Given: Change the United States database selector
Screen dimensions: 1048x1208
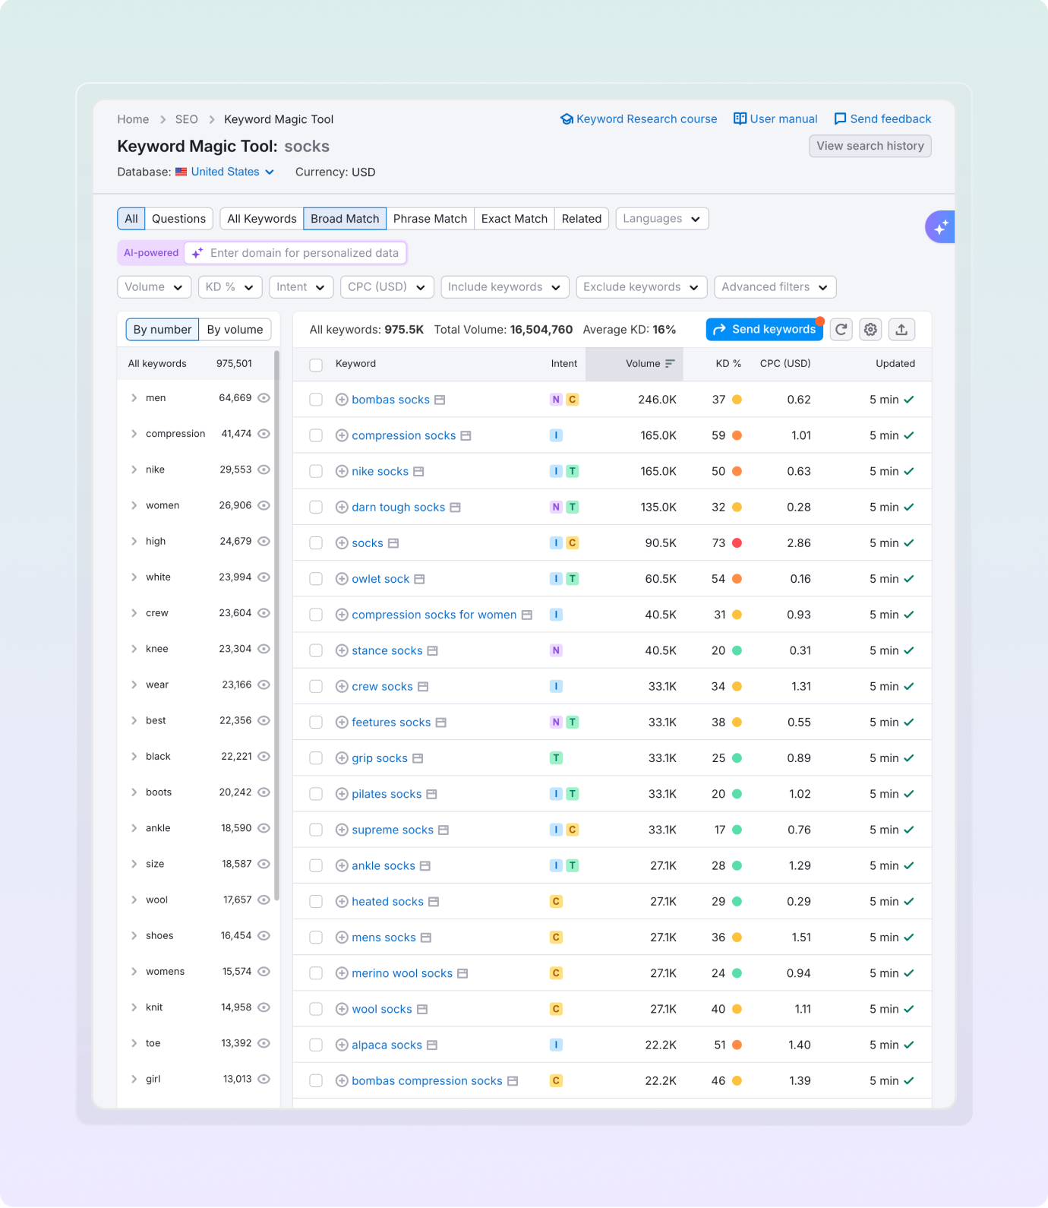Looking at the screenshot, I should (225, 172).
